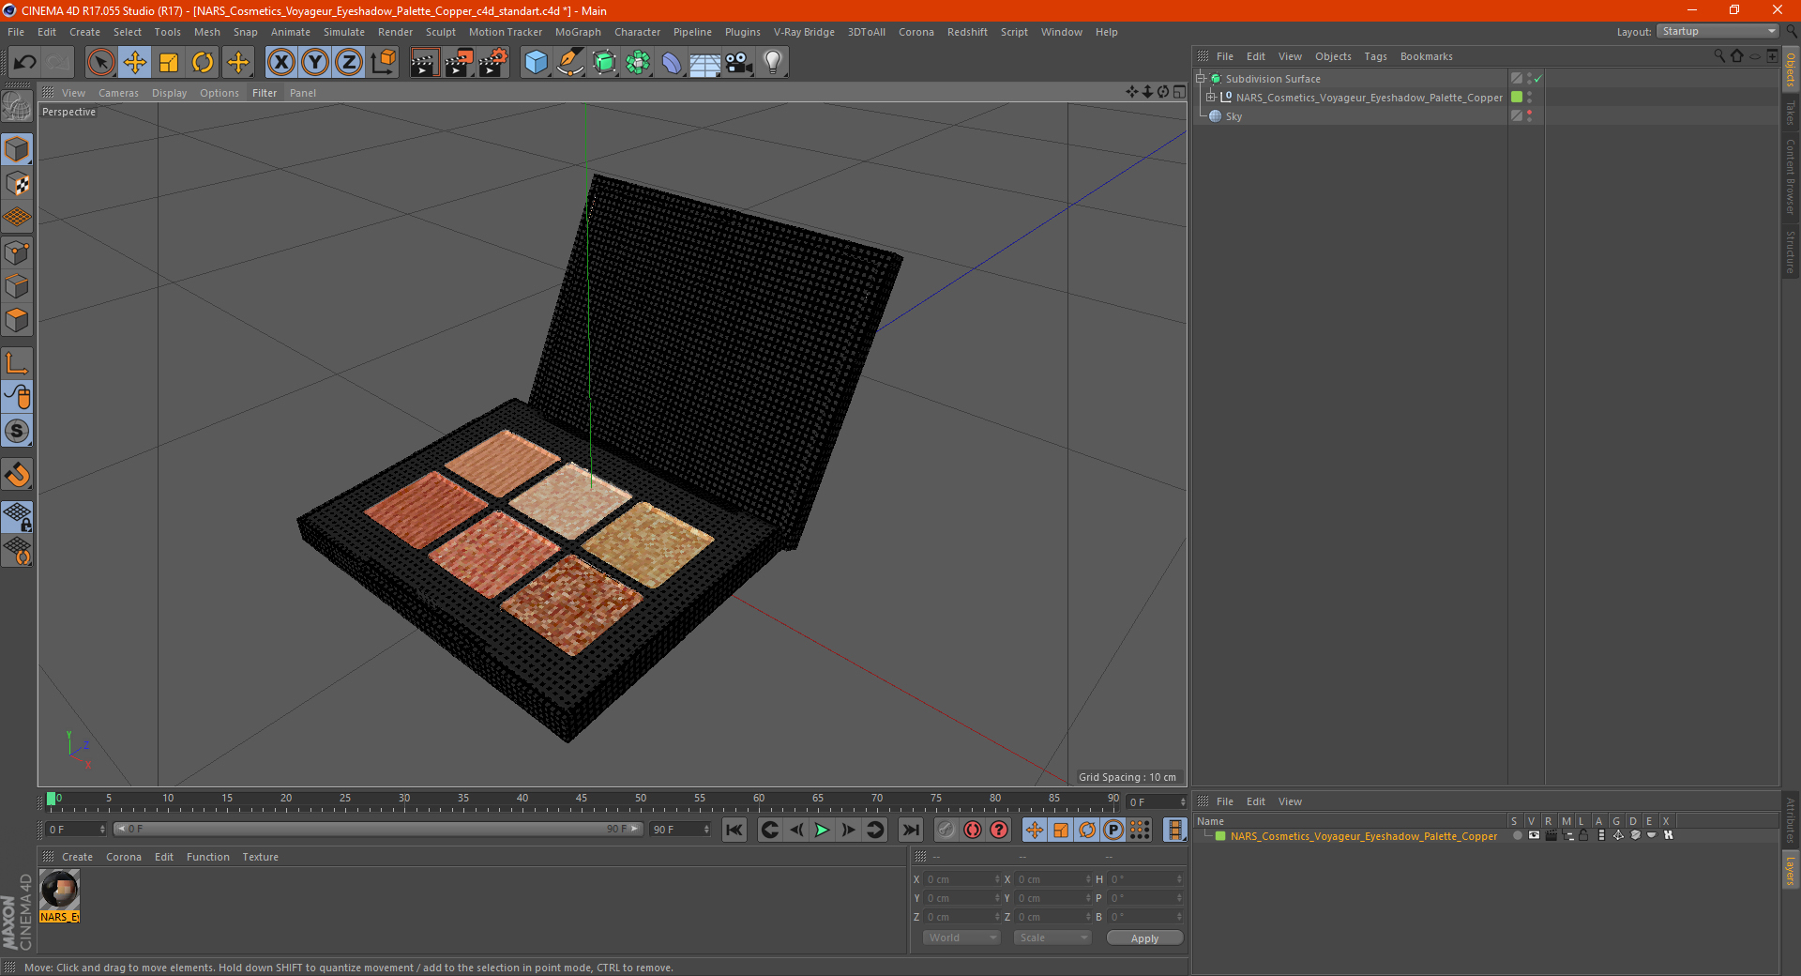Go to end of animation
Viewport: 1801px width, 976px height.
pos(910,830)
